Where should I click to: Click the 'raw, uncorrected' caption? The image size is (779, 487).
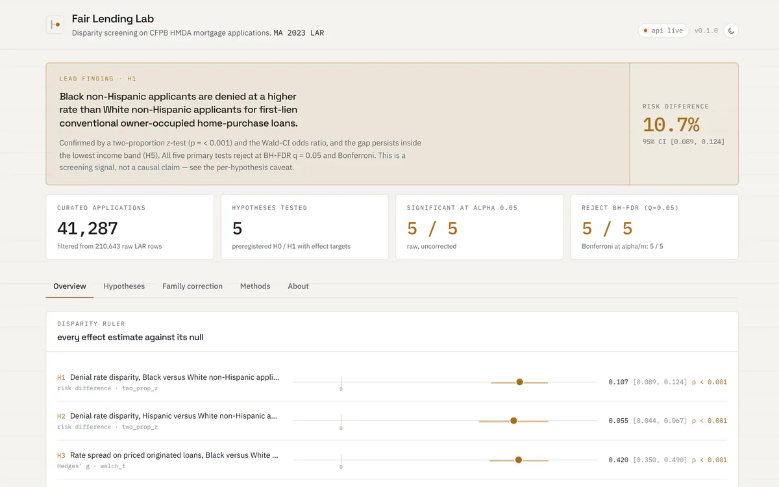[432, 246]
